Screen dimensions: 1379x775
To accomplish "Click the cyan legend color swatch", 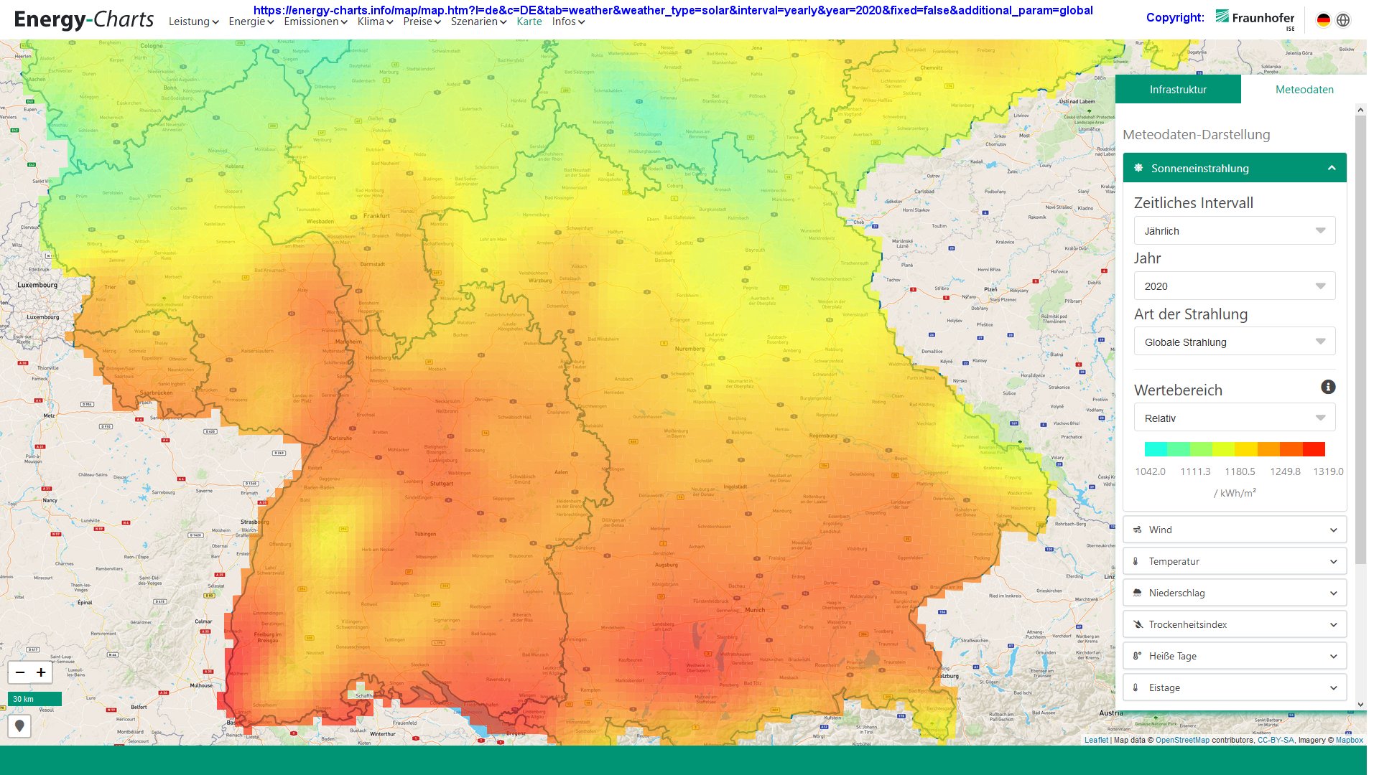I will tap(1156, 449).
